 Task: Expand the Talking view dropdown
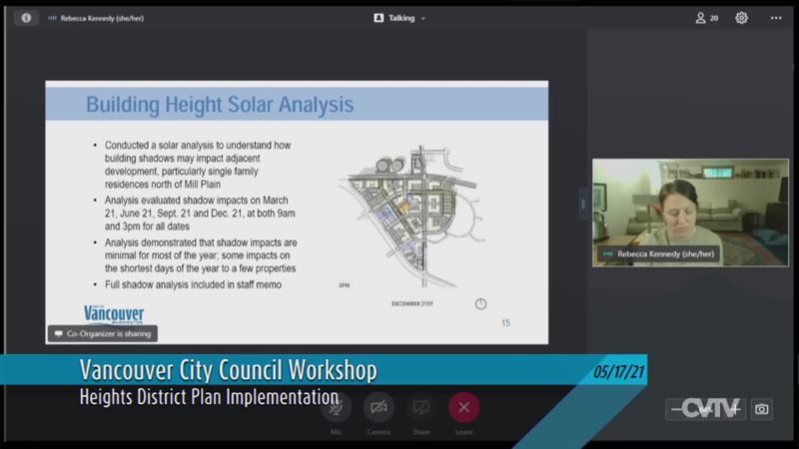[x=399, y=18]
